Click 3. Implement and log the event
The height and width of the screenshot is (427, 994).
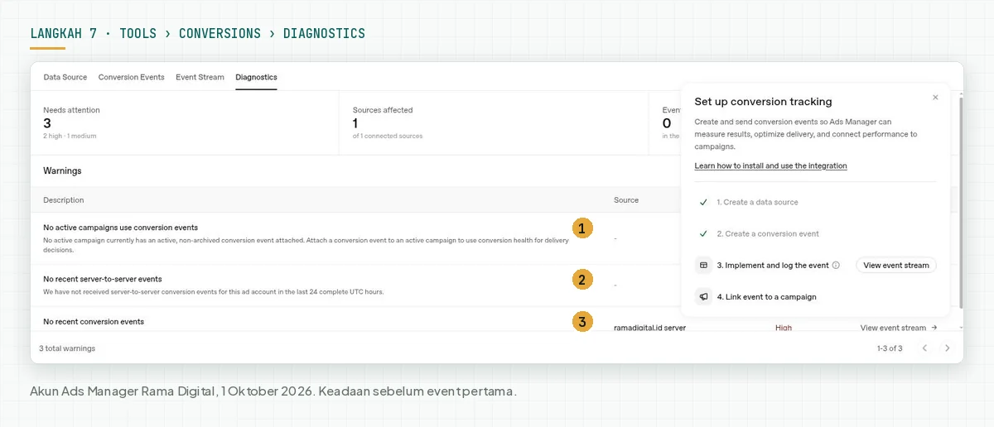coord(773,266)
